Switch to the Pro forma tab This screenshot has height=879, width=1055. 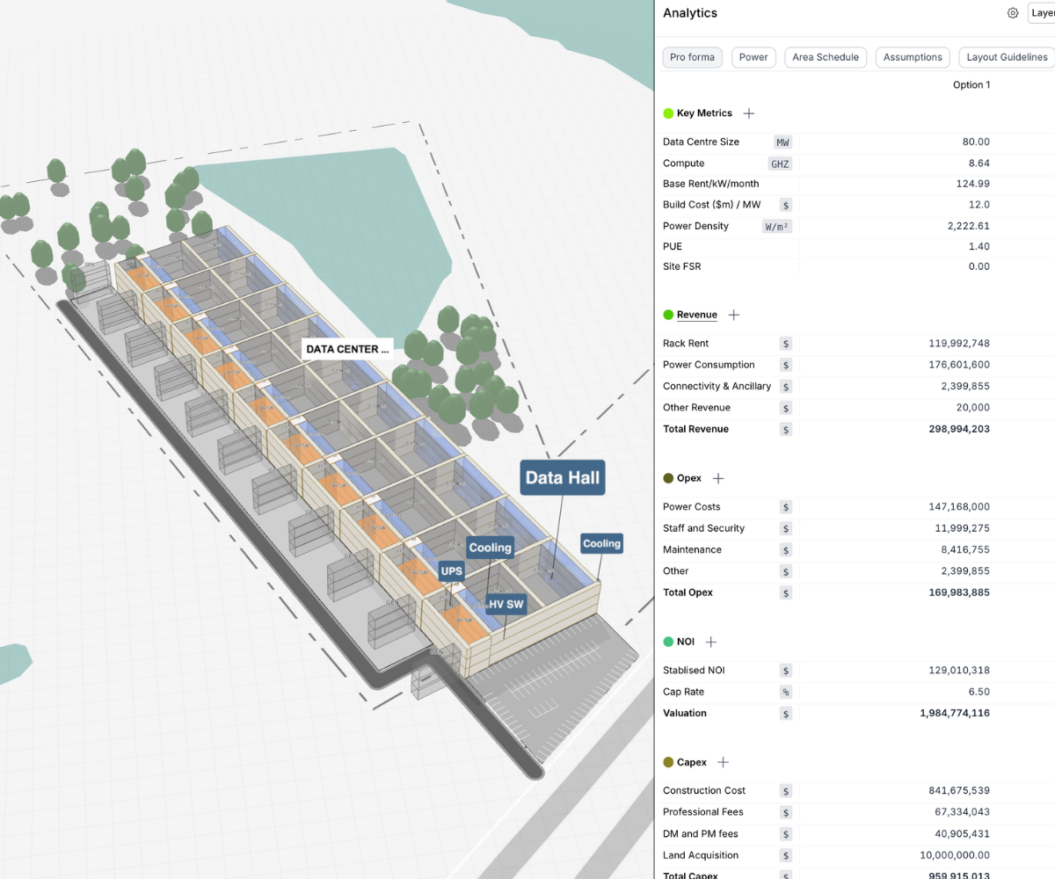(692, 57)
